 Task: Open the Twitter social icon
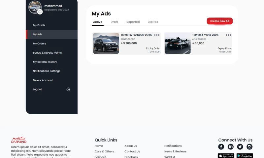pos(240,147)
